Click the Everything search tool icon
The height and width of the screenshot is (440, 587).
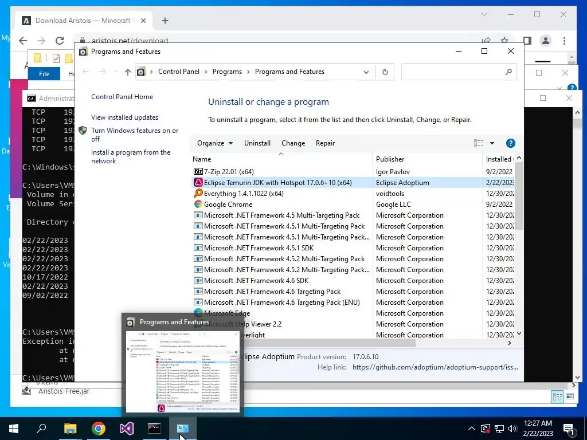click(x=198, y=194)
